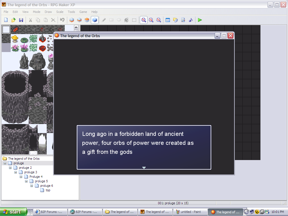
Task: Open the Materials manager toolbar icon
Action: pyautogui.click(x=175, y=20)
